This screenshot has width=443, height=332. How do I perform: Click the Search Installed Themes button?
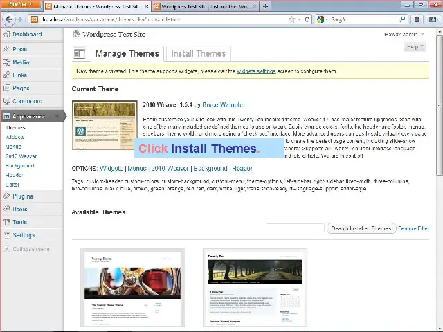click(x=361, y=228)
